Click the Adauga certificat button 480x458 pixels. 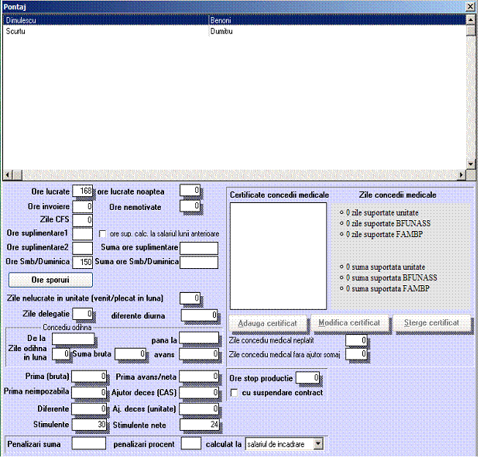pos(267,322)
